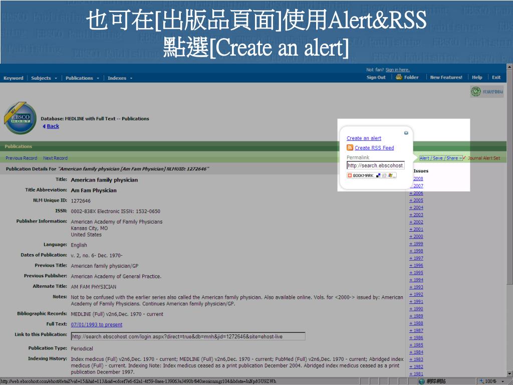Expand the 1995 issues list
Screen dimensions: 513x385
[x=416, y=273]
